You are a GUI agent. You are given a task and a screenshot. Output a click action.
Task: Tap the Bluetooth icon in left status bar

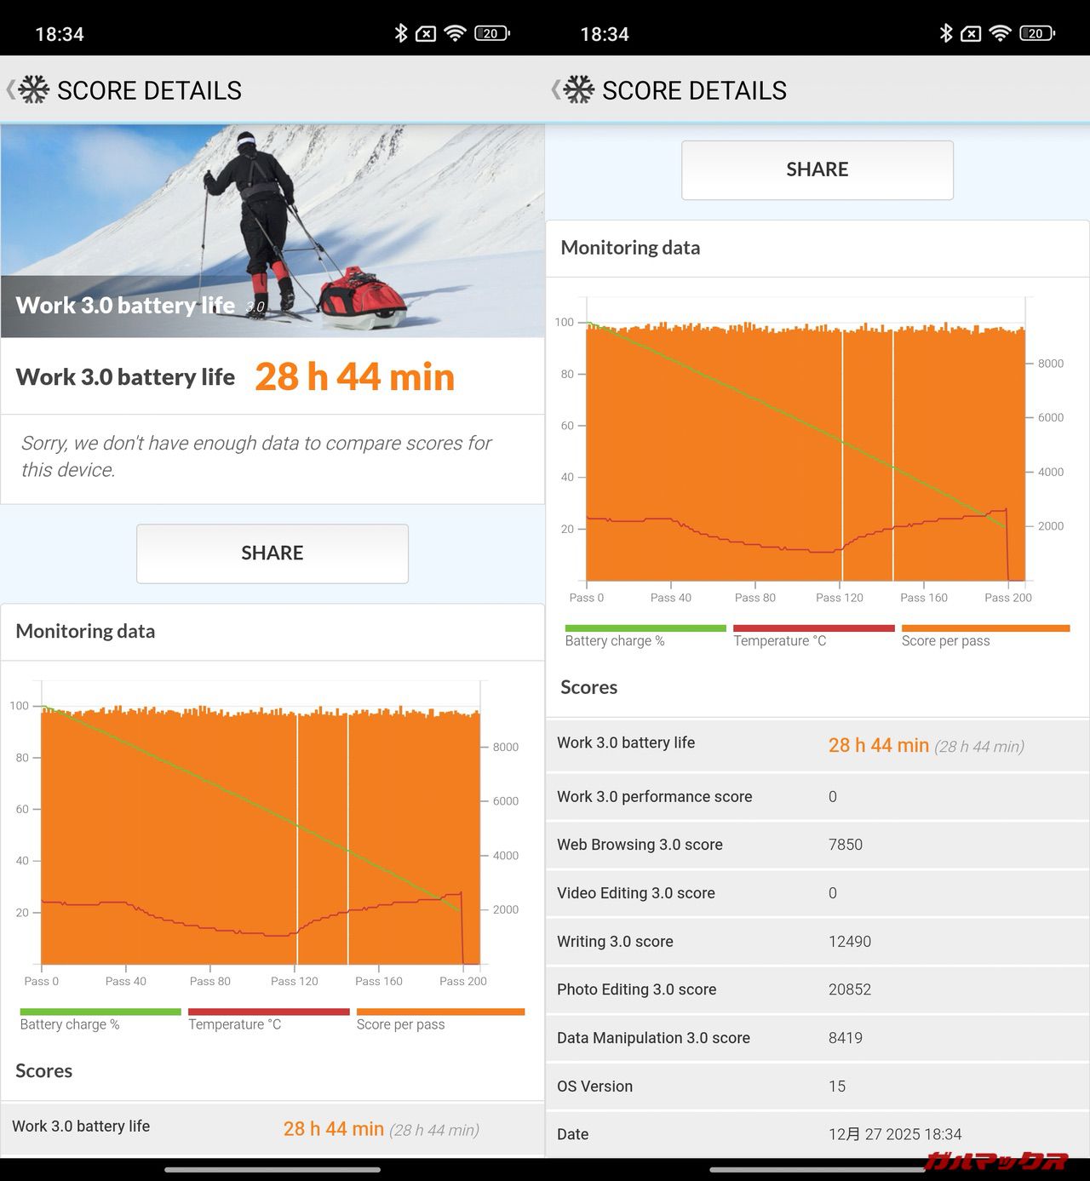coord(401,33)
